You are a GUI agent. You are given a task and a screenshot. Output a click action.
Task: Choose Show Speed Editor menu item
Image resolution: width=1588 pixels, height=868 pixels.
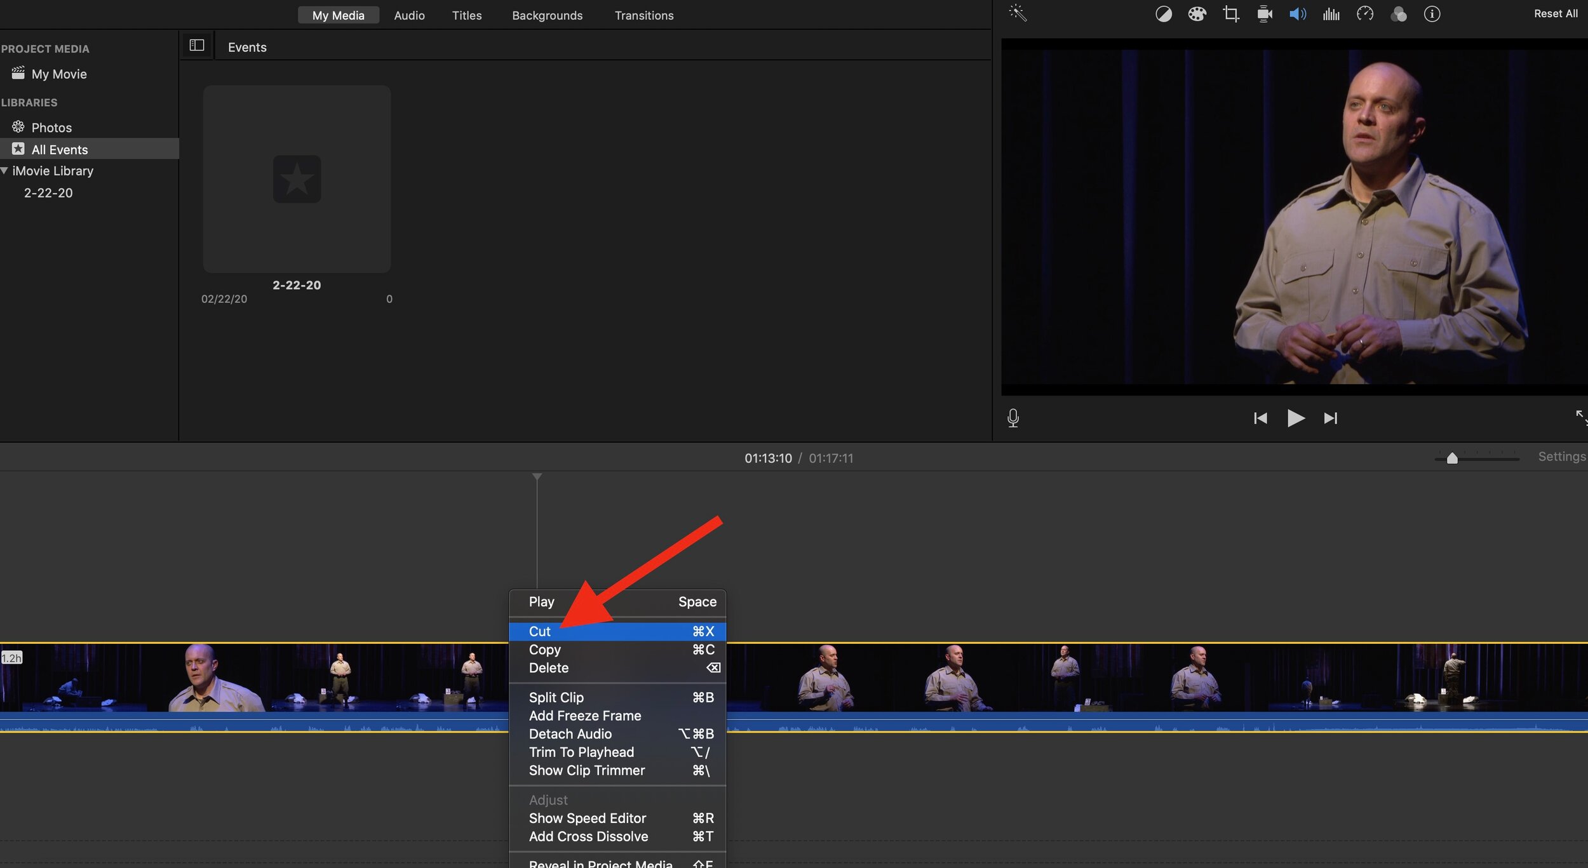[617, 818]
